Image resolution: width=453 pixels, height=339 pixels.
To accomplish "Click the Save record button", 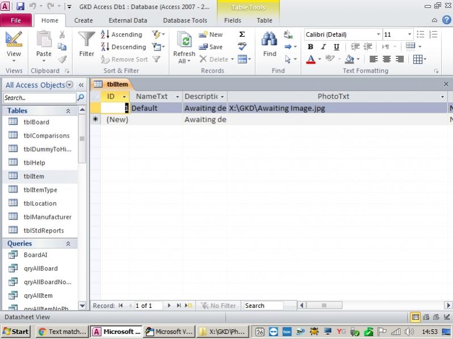I will pyautogui.click(x=210, y=47).
